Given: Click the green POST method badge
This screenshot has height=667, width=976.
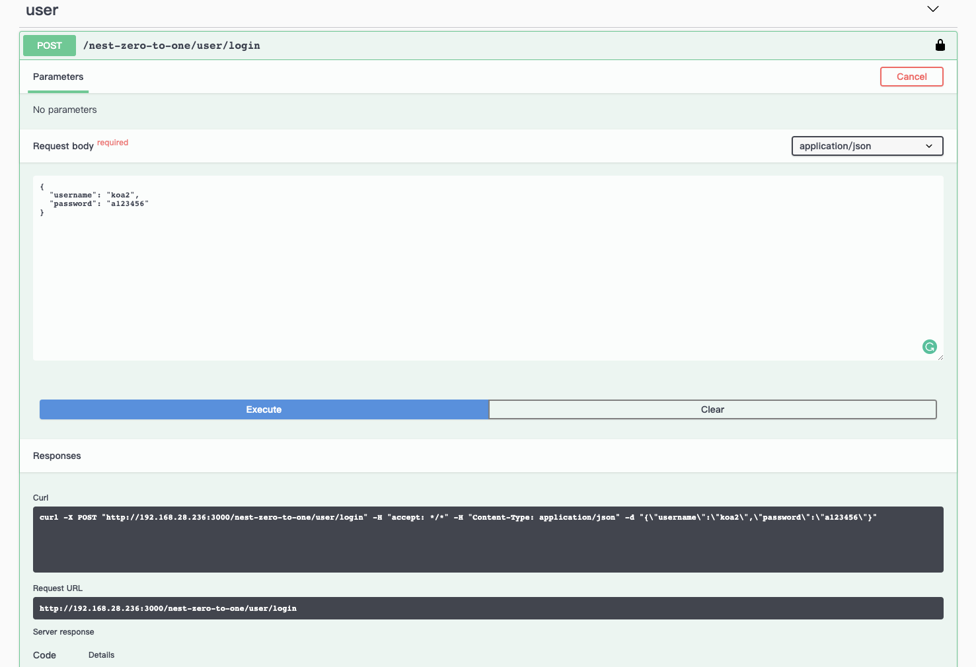Looking at the screenshot, I should pos(50,46).
